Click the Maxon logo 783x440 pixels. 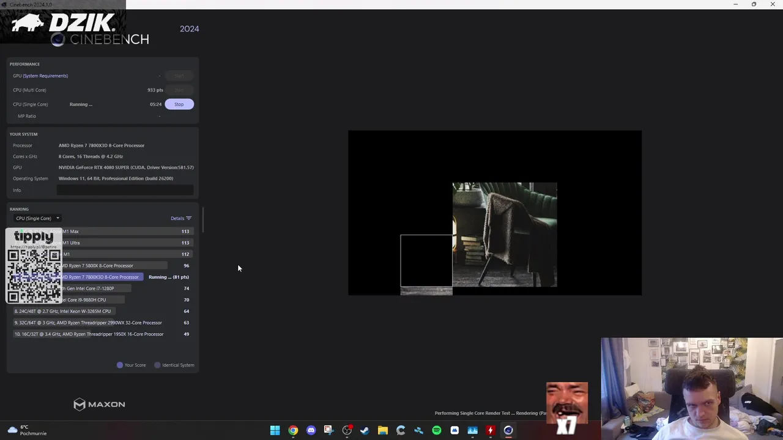[x=99, y=405]
